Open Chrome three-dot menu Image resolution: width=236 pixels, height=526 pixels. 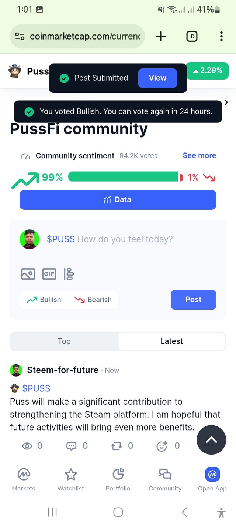tap(221, 36)
